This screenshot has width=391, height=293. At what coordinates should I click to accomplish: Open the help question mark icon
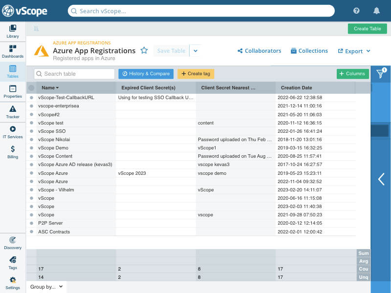(x=356, y=11)
